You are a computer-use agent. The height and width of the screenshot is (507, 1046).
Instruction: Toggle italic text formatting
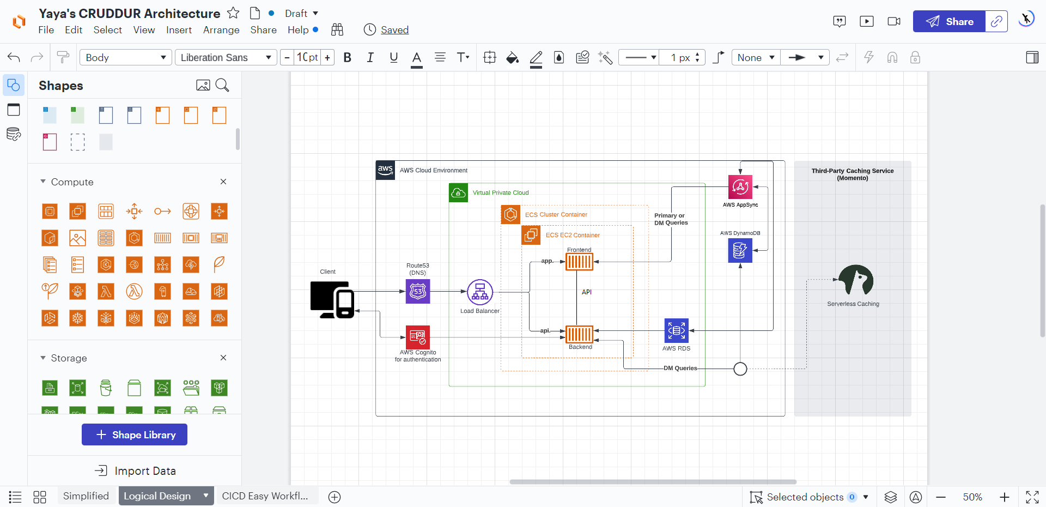click(370, 57)
